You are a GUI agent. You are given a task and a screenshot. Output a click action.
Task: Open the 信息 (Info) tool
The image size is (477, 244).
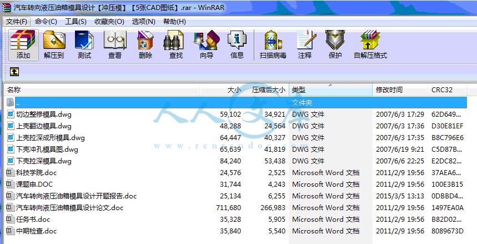(237, 45)
